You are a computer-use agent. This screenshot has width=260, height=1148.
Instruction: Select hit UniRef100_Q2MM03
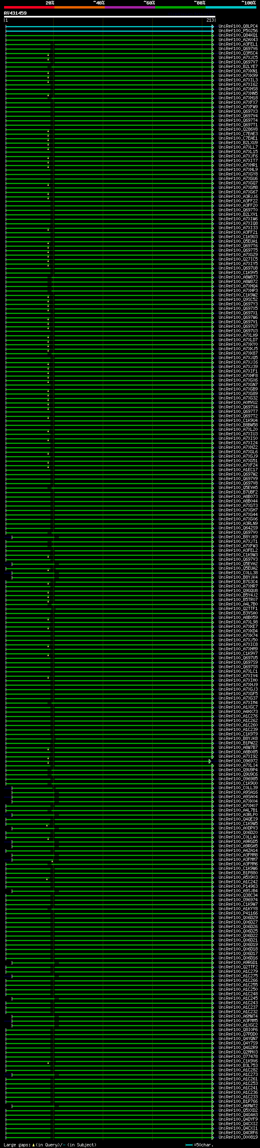click(232, 1052)
